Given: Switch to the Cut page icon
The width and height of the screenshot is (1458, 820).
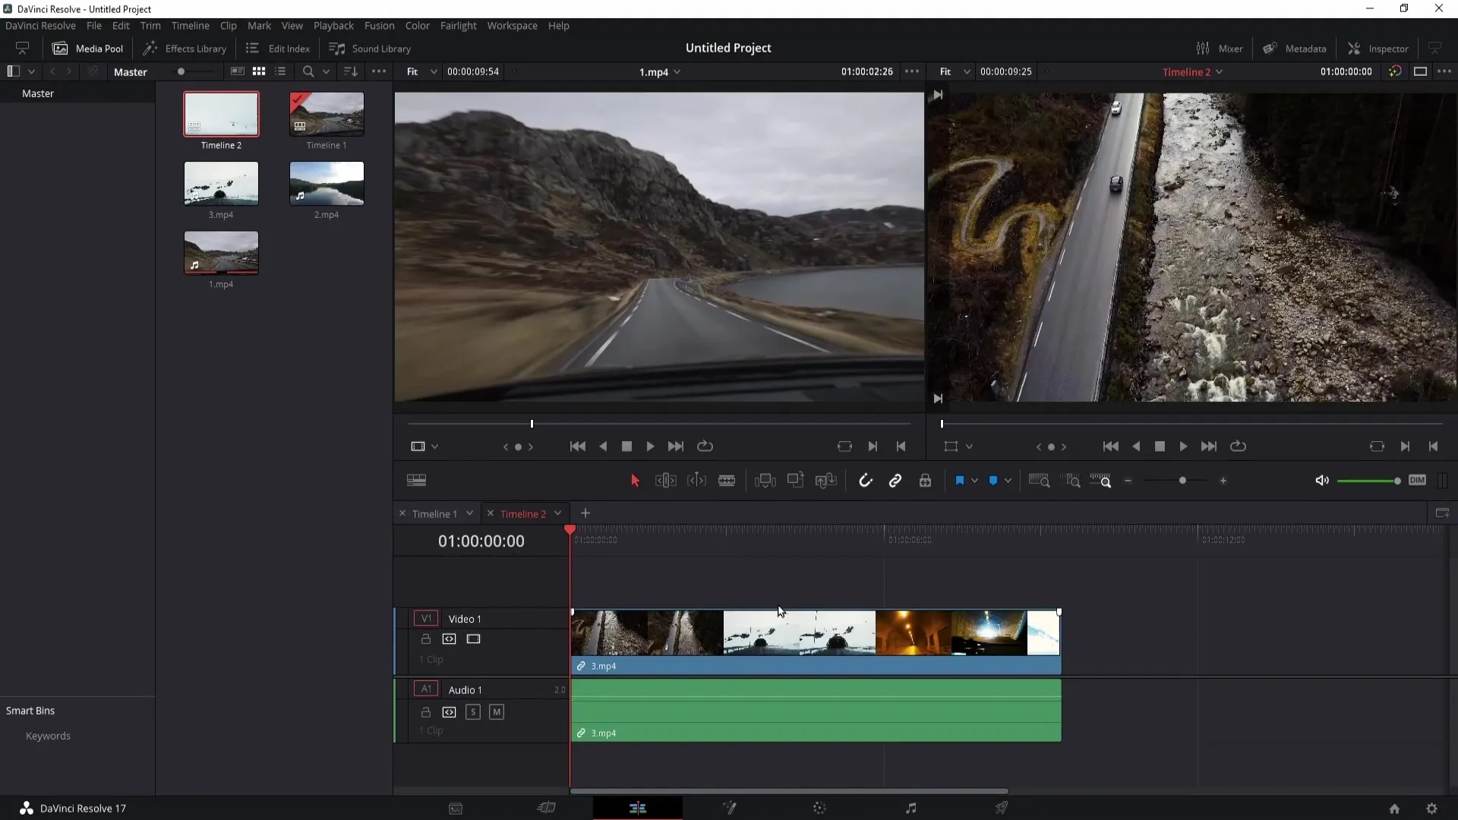Looking at the screenshot, I should coord(547,809).
